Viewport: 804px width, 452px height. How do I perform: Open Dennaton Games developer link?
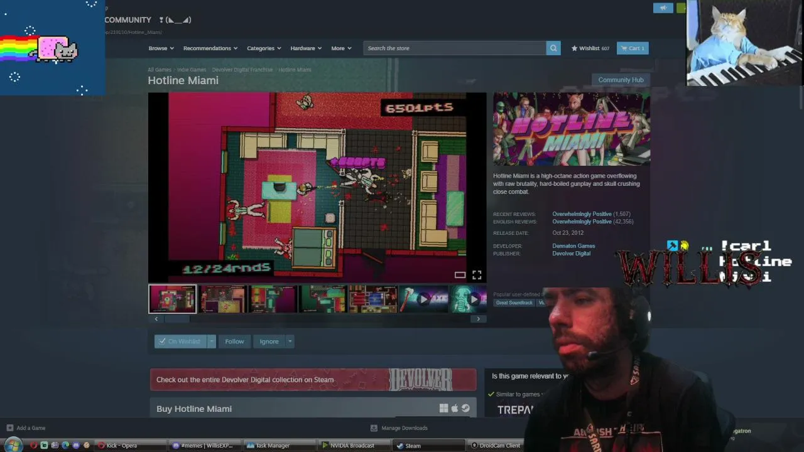click(573, 246)
